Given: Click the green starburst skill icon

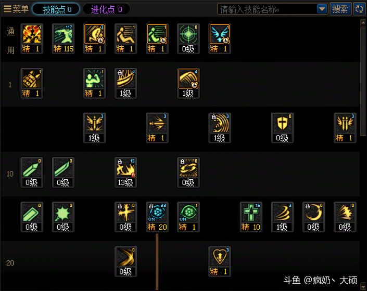Looking at the screenshot, I should pos(63,217).
